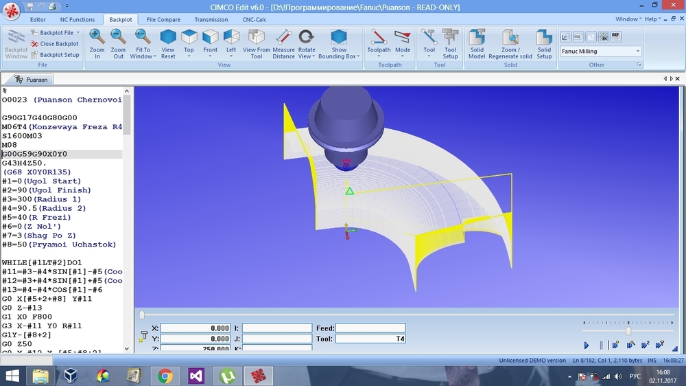The width and height of the screenshot is (686, 386).
Task: Open the Fanuc Milling machine type dropdown
Action: pyautogui.click(x=637, y=52)
